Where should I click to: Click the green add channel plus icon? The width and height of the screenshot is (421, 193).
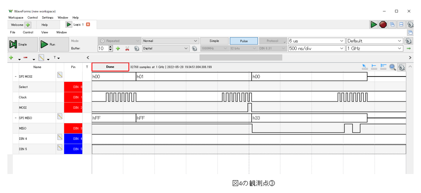pos(11,58)
